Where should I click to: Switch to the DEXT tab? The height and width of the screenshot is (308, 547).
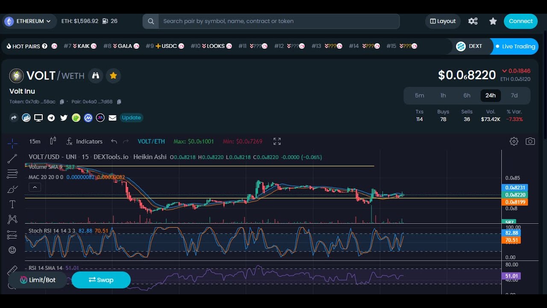pyautogui.click(x=469, y=46)
